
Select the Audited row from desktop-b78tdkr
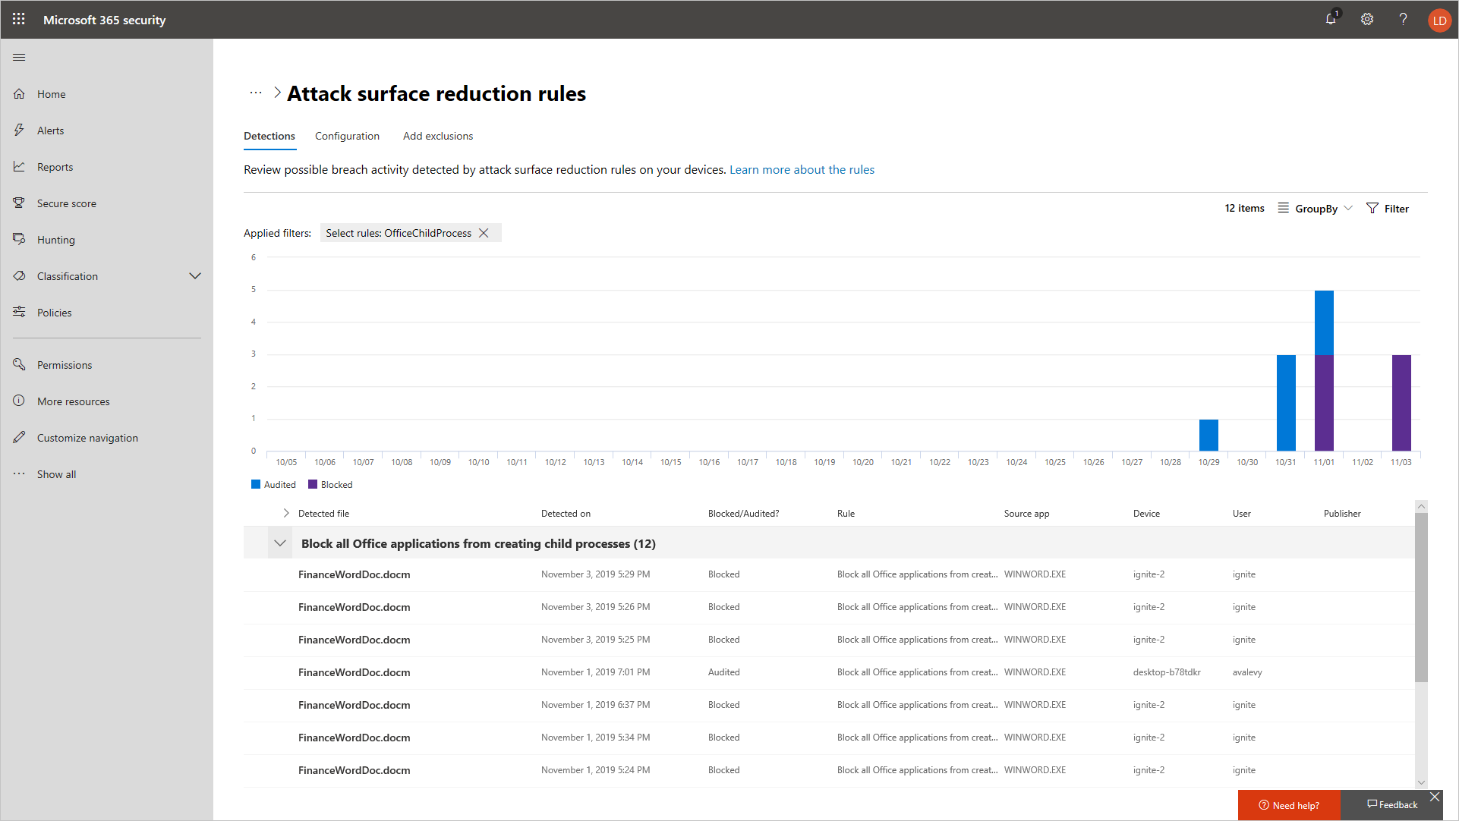click(829, 672)
